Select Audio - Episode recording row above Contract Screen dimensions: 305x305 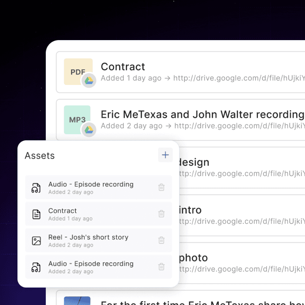[x=98, y=187]
